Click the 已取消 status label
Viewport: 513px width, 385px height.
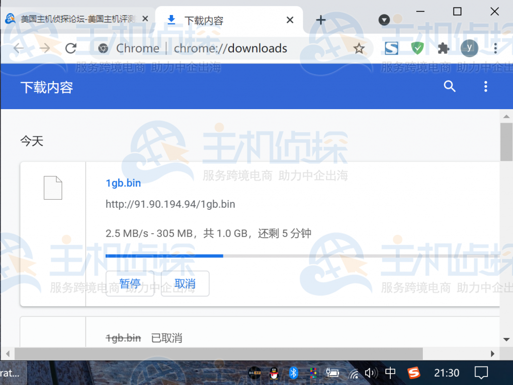point(167,338)
